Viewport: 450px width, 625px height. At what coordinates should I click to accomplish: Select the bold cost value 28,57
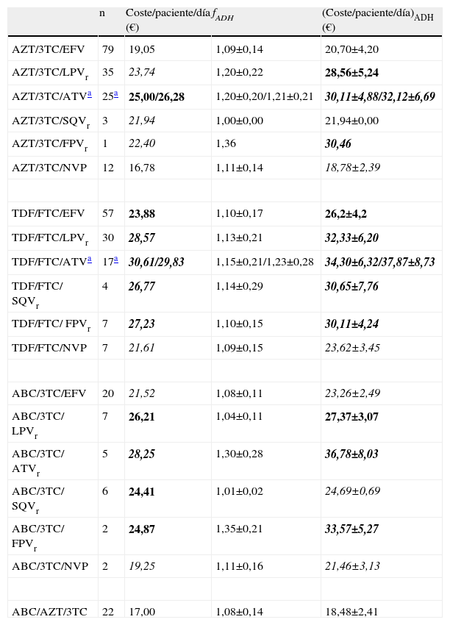coord(144,238)
